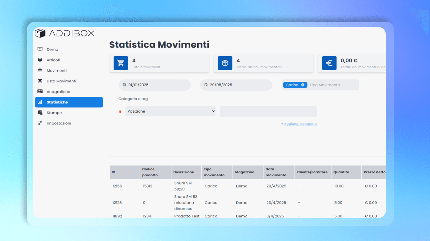Click ID cell 12128
The width and height of the screenshot is (430, 241).
(x=117, y=203)
